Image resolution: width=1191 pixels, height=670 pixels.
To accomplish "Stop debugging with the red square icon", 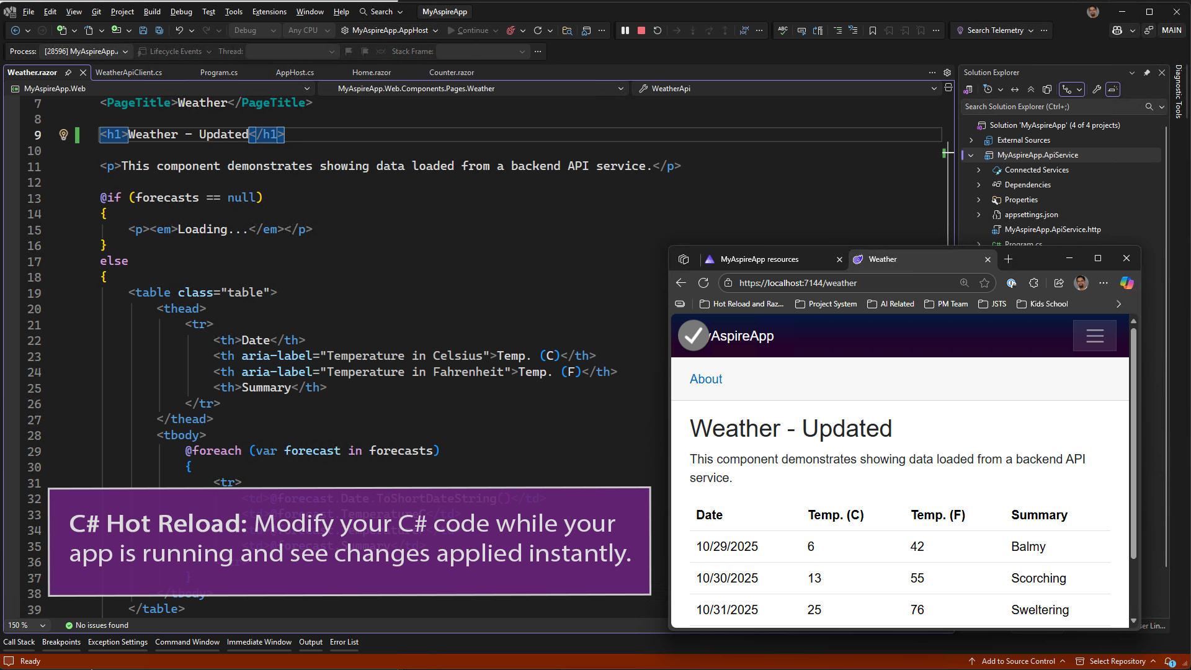I will pos(641,30).
